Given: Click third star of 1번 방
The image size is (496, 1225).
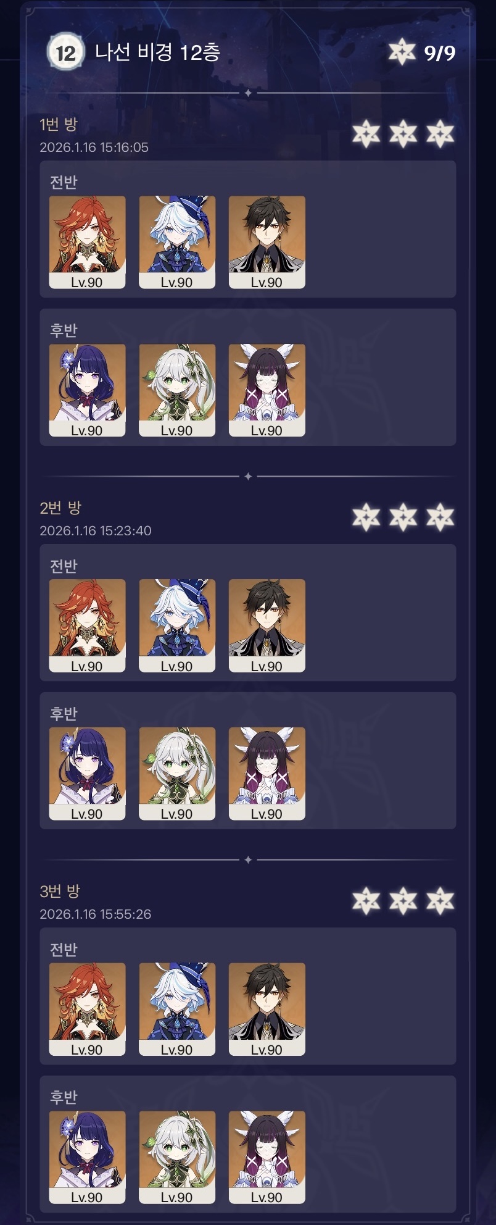Looking at the screenshot, I should pyautogui.click(x=440, y=134).
